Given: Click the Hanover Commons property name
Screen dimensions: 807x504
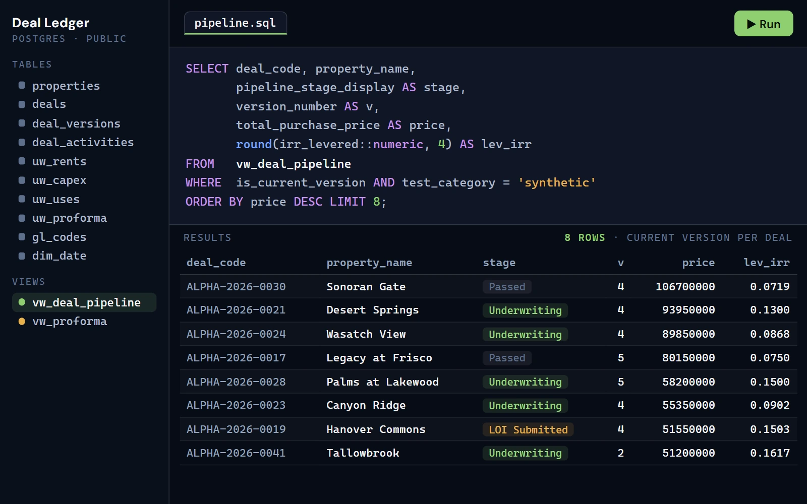Looking at the screenshot, I should [x=376, y=429].
